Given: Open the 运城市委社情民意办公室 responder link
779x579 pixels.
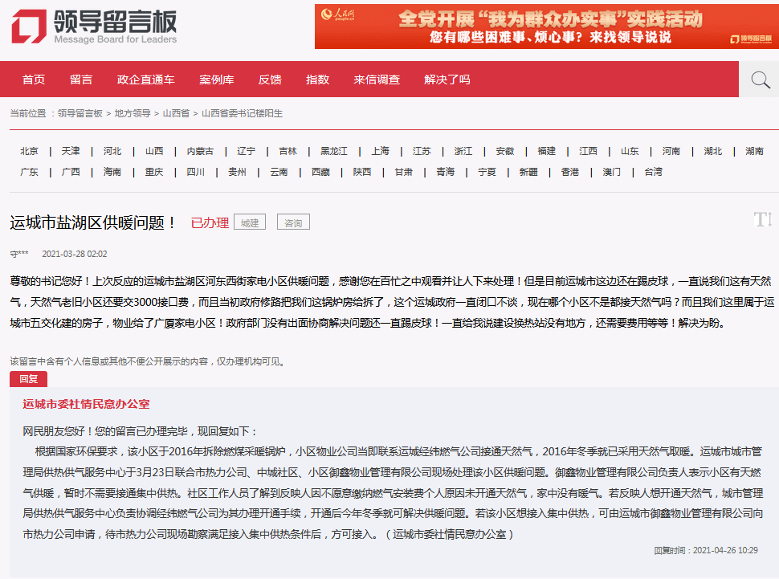Looking at the screenshot, I should click(86, 404).
